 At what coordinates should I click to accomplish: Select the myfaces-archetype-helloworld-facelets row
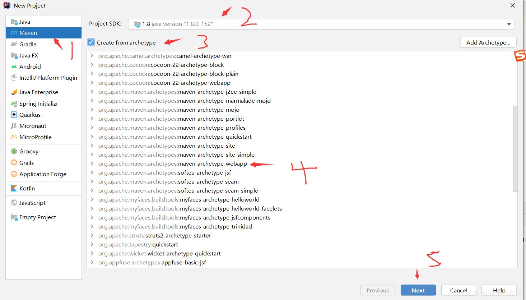click(300, 208)
